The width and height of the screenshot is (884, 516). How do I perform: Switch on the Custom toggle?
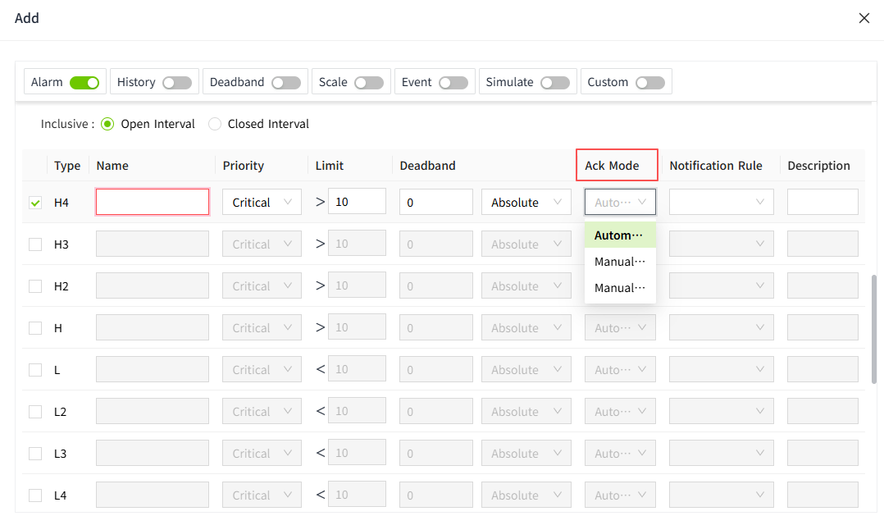(x=649, y=82)
